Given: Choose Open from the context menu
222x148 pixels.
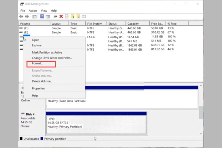Looking at the screenshot, I should click(x=36, y=40).
